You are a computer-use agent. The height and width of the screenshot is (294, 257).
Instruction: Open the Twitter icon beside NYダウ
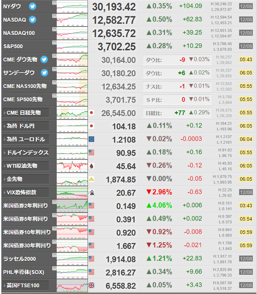[x=33, y=6]
